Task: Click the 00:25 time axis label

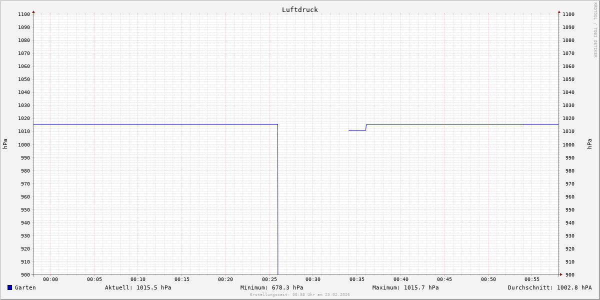Action: (269, 279)
